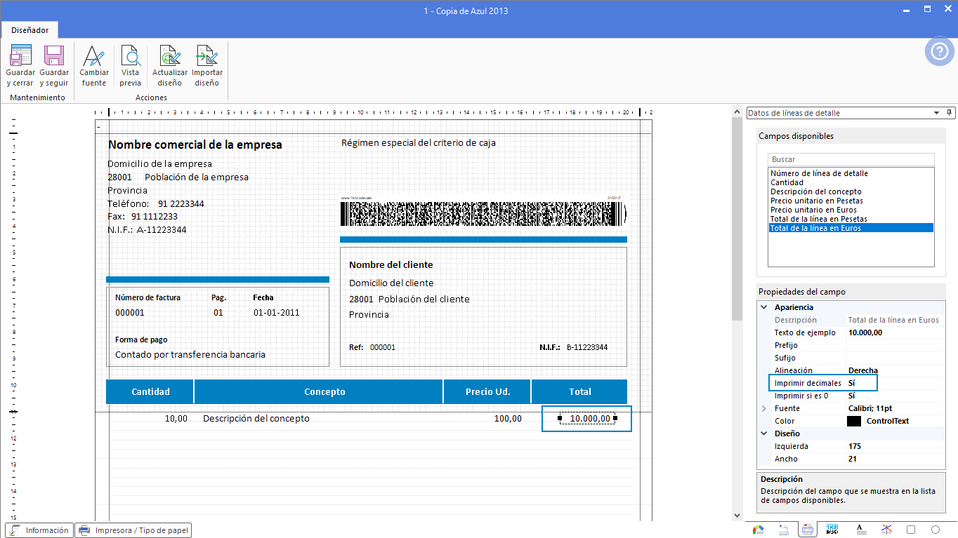Viewport: 958px width, 538px height.
Task: Click Actualizar diseño in the ribbon
Action: click(x=170, y=67)
